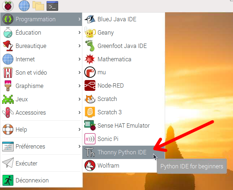Click the Help lifebuoy icon
This screenshot has height=190, width=233.
[8, 129]
